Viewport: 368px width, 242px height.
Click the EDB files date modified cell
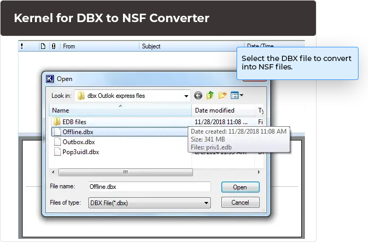point(221,122)
